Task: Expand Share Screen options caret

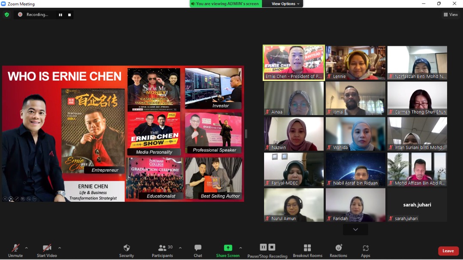Action: pos(241,248)
